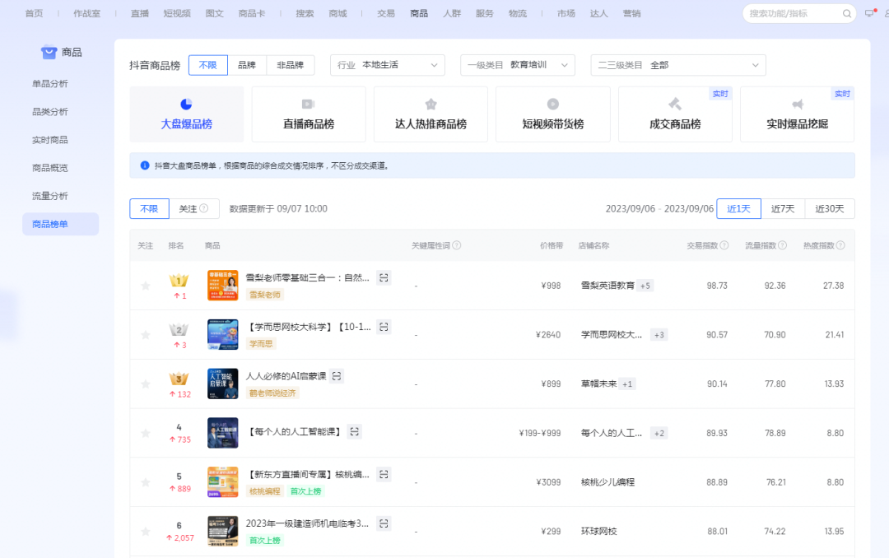
Task: Click rank 1 gold crown icon
Action: [x=179, y=280]
